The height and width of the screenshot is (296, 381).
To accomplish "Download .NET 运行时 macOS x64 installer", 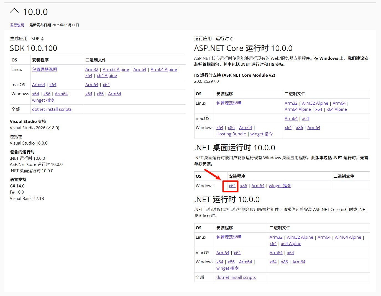I will (x=237, y=253).
